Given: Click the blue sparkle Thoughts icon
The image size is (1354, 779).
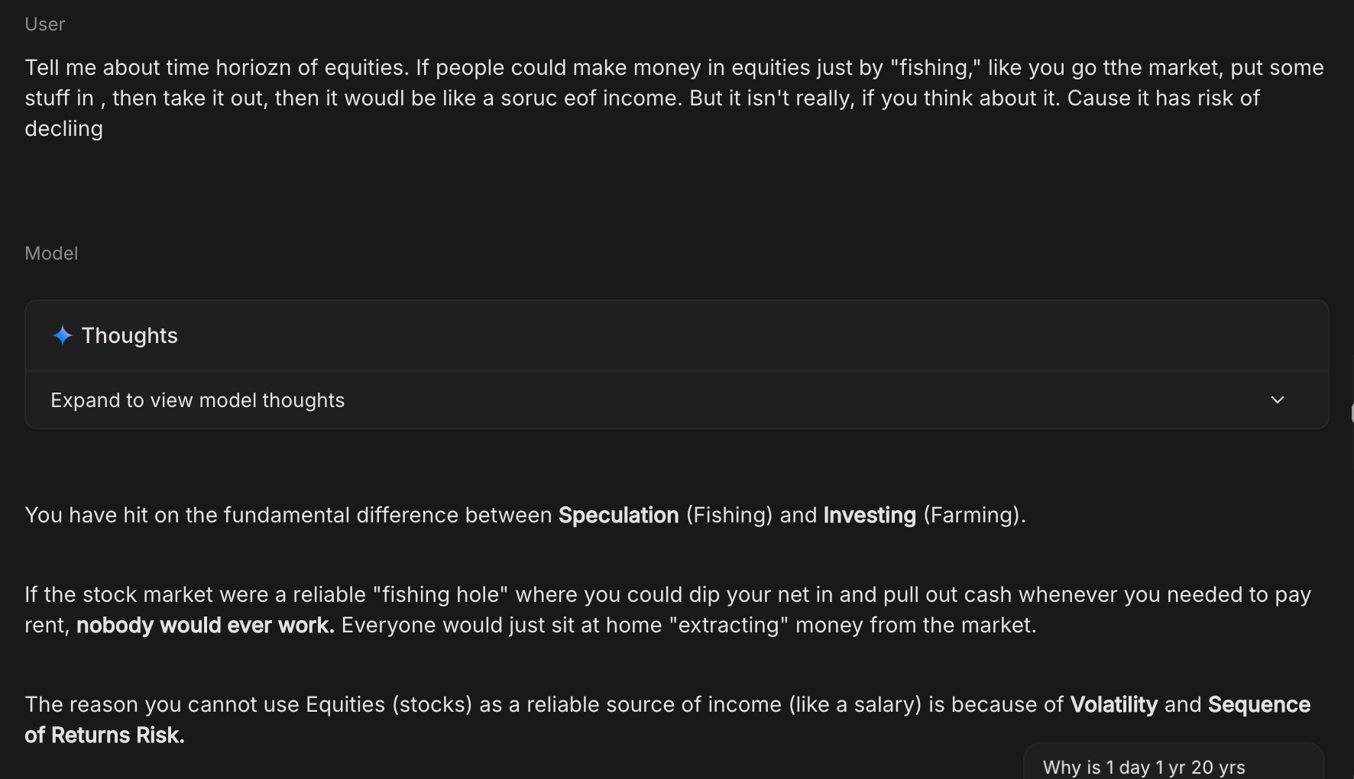Looking at the screenshot, I should (62, 335).
